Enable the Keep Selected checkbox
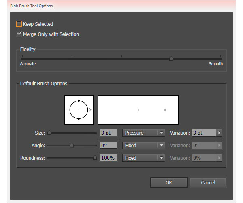 pyautogui.click(x=19, y=24)
